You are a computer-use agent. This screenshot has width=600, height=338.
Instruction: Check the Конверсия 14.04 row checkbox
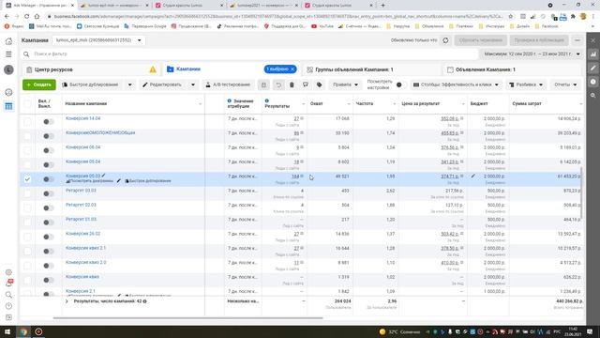click(x=27, y=121)
